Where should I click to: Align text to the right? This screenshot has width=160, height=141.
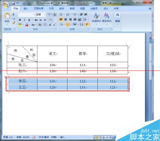pos(70,20)
